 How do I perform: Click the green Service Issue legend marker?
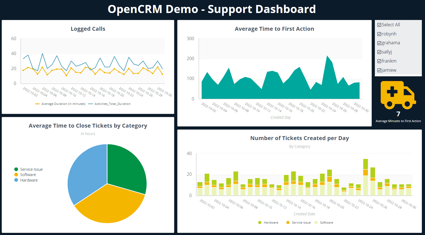[16, 169]
